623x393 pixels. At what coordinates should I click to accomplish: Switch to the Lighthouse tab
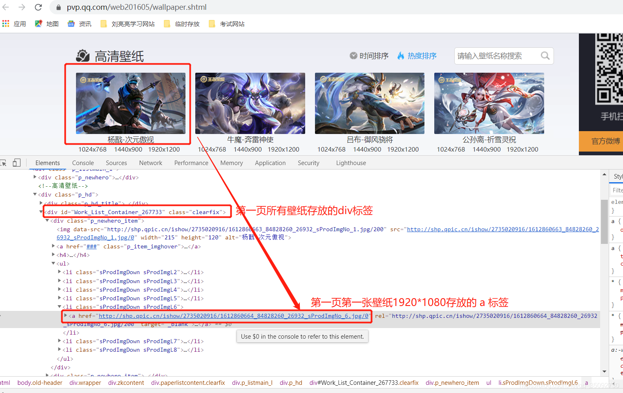351,163
